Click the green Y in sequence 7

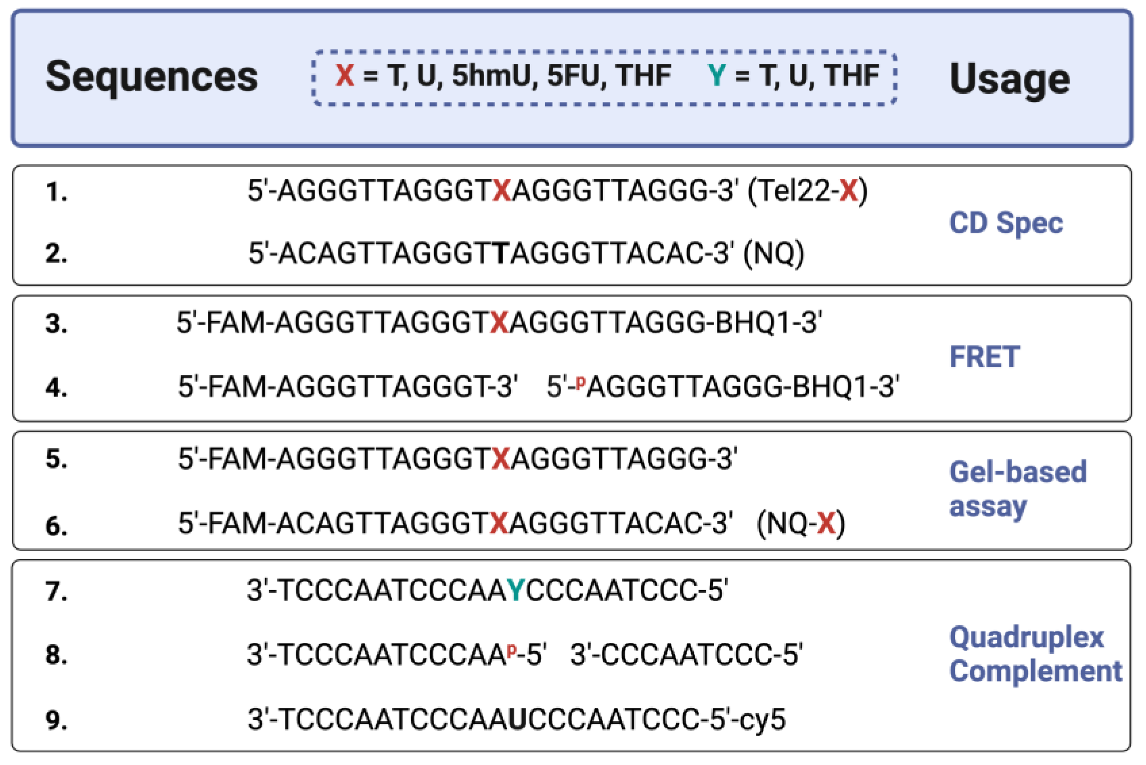515,590
